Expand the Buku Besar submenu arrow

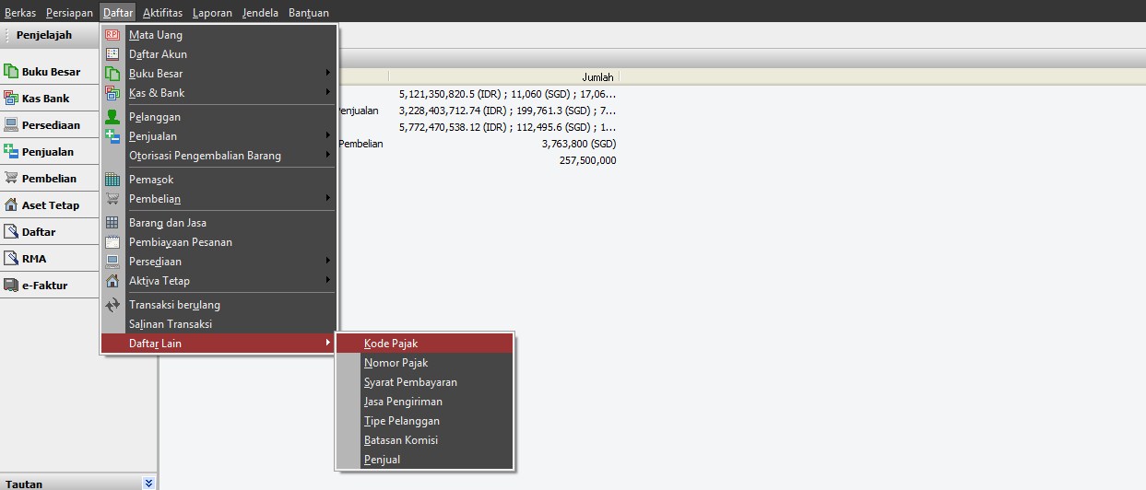click(327, 74)
